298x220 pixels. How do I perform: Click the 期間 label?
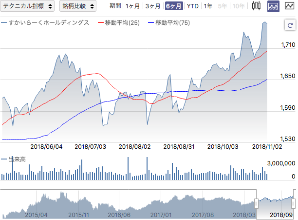click(115, 6)
